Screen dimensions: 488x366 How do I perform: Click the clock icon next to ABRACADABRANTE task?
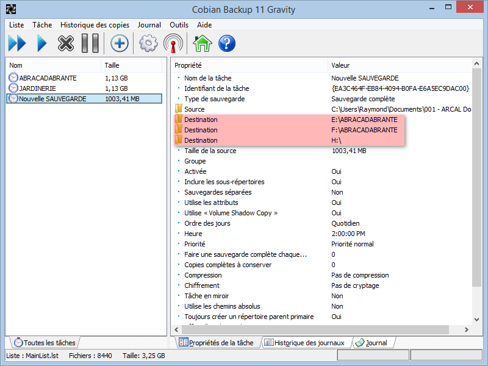pyautogui.click(x=13, y=78)
